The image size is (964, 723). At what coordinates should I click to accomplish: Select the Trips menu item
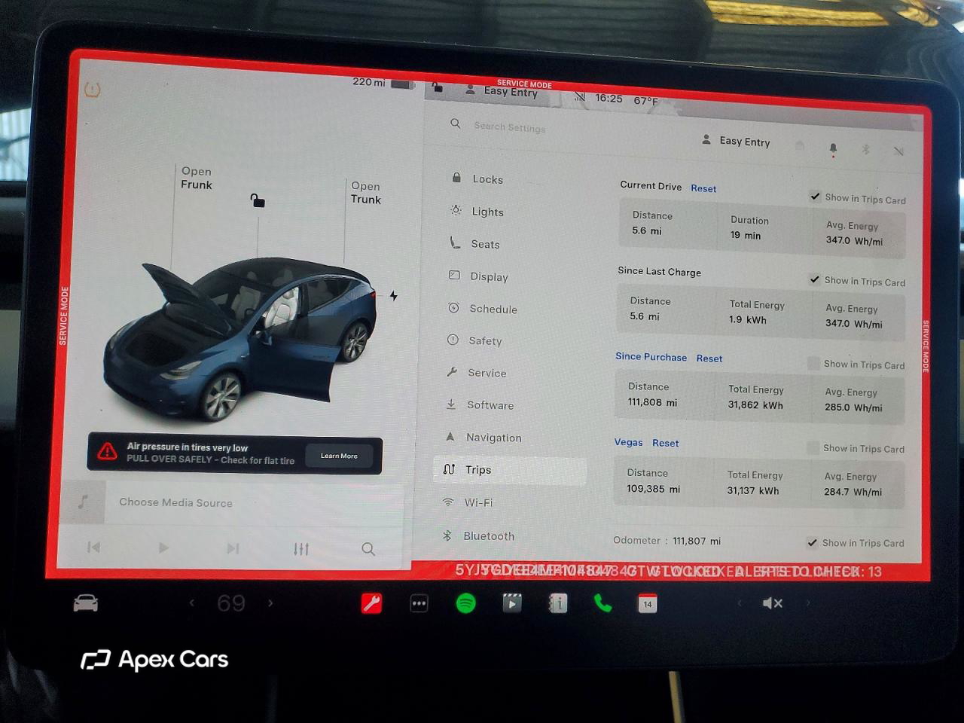510,470
